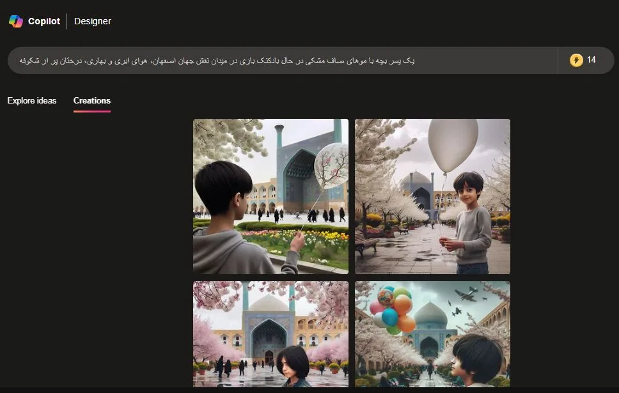Screen dimensions: 619x393
Task: Select the Creations tab
Action: (92, 100)
